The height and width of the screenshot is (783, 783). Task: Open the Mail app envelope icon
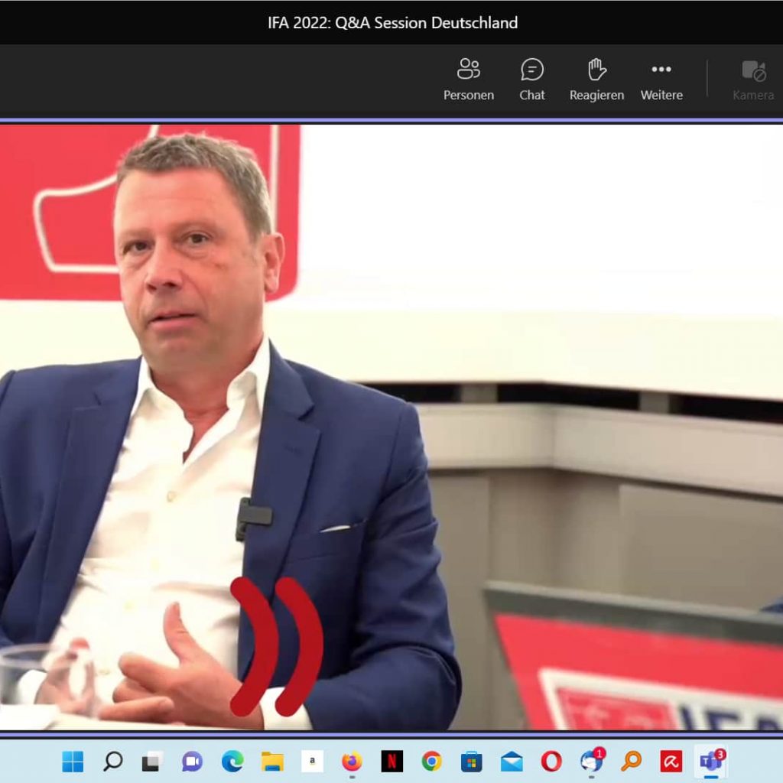click(x=512, y=761)
